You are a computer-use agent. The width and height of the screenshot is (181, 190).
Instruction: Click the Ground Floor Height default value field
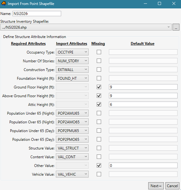143,87
